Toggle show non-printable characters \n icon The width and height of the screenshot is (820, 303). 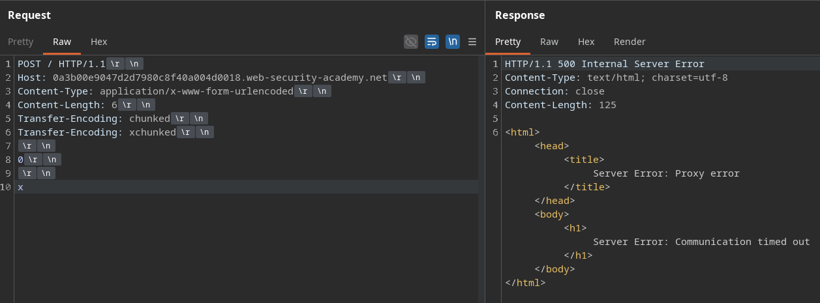[453, 42]
